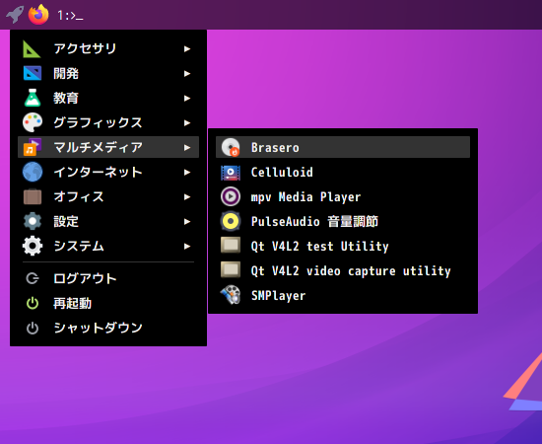The image size is (542, 444).
Task: Expand the 設定 submenu arrow
Action: click(187, 221)
